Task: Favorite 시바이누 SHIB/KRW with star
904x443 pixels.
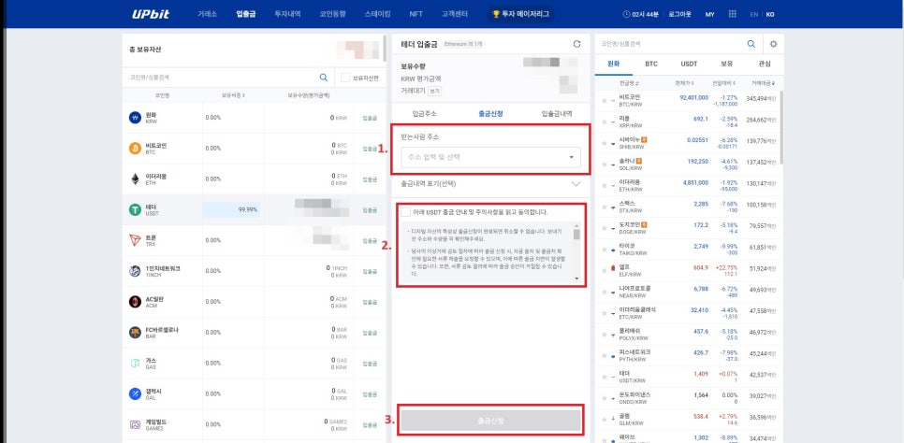Action: (x=605, y=143)
